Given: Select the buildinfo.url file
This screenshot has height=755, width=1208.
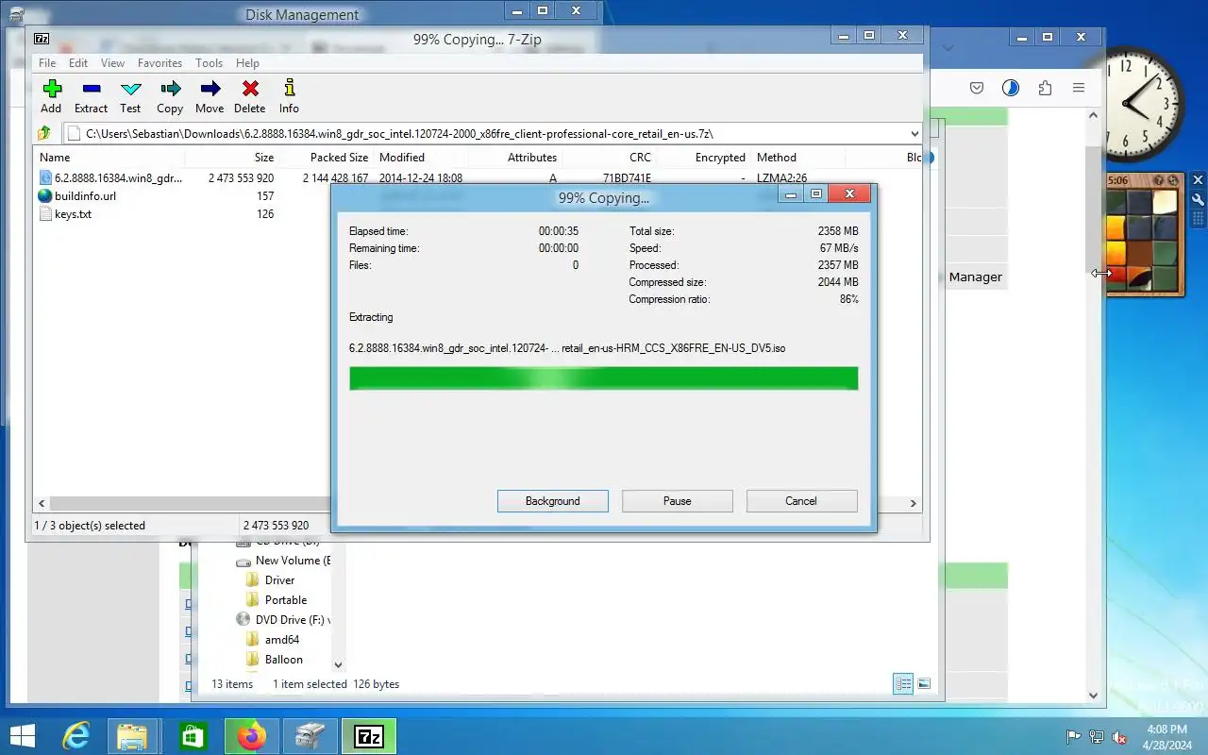Looking at the screenshot, I should tap(85, 196).
